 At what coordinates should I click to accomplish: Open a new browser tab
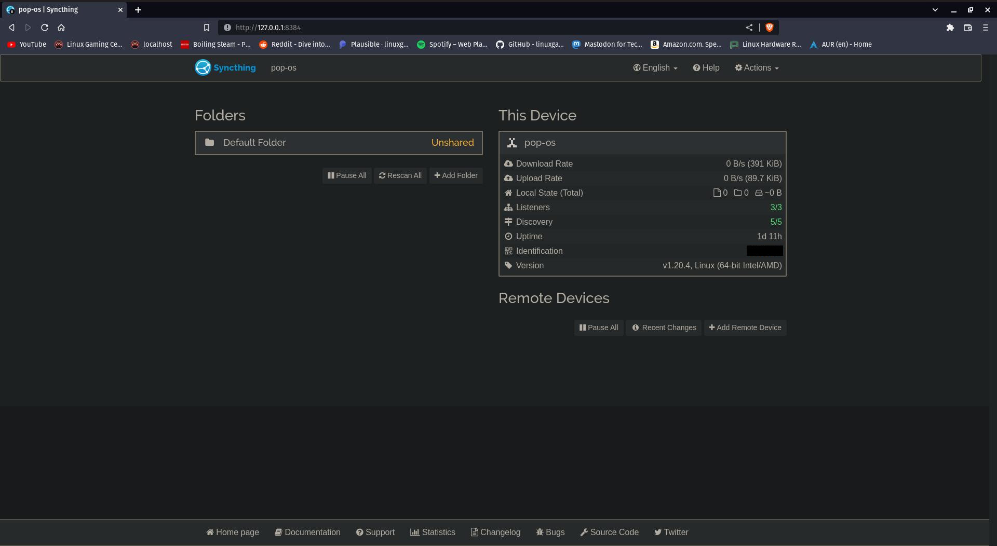click(138, 10)
